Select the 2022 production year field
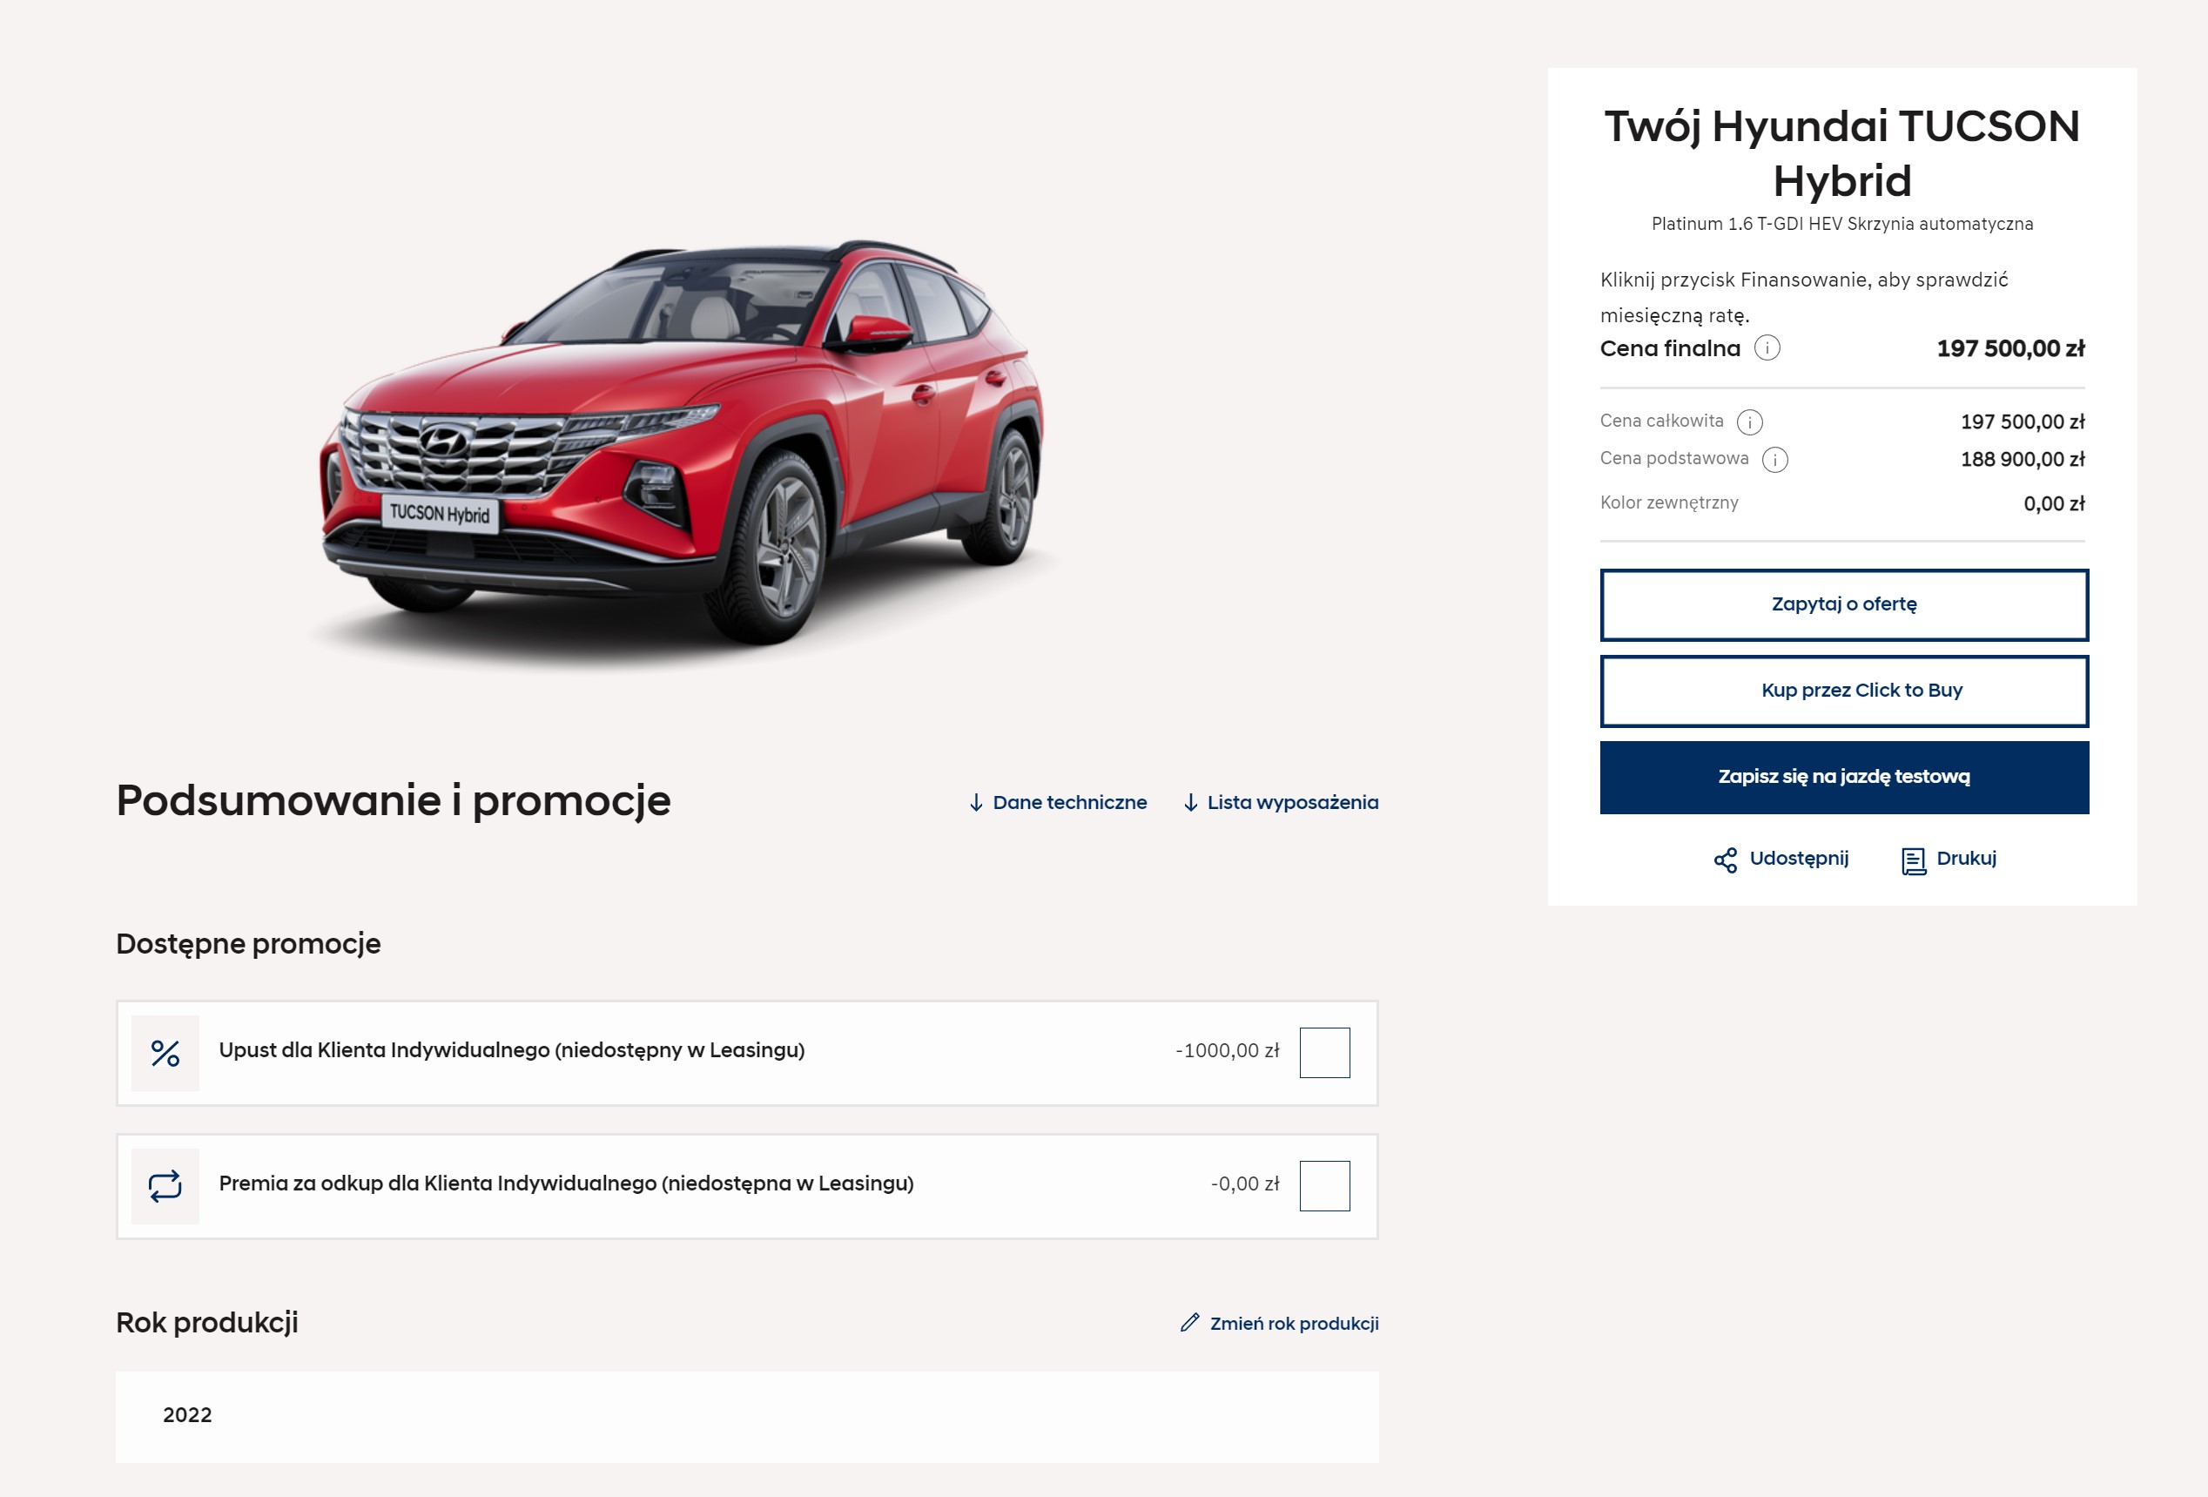Viewport: 2208px width, 1497px height. click(746, 1415)
